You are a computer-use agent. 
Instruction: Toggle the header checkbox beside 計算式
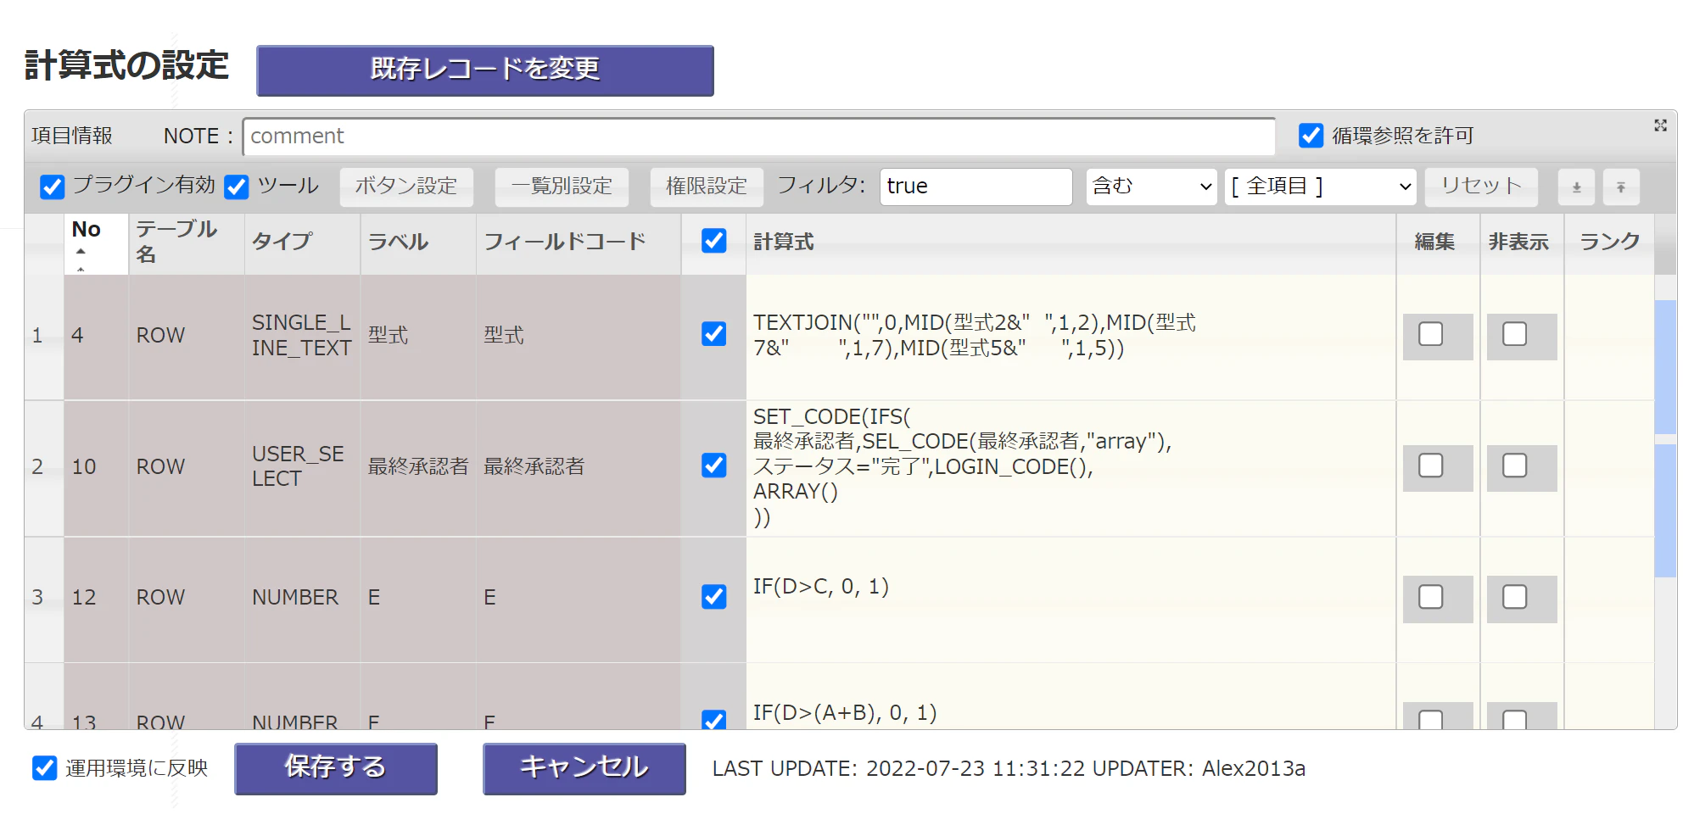point(713,241)
